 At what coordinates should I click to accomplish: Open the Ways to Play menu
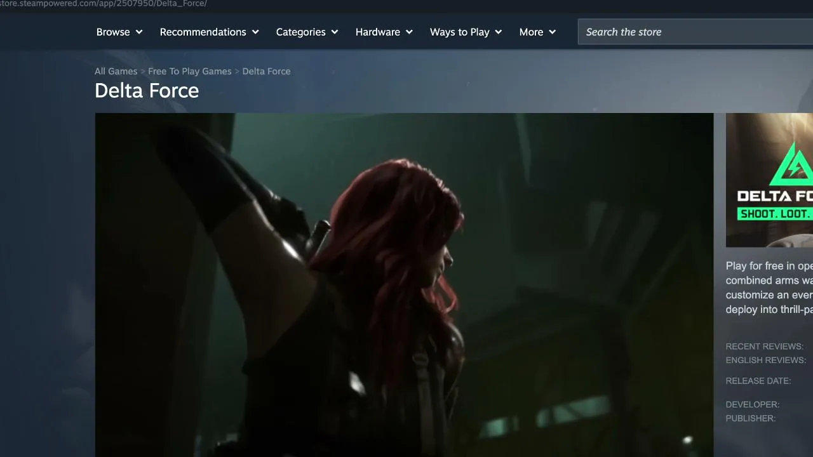point(466,32)
